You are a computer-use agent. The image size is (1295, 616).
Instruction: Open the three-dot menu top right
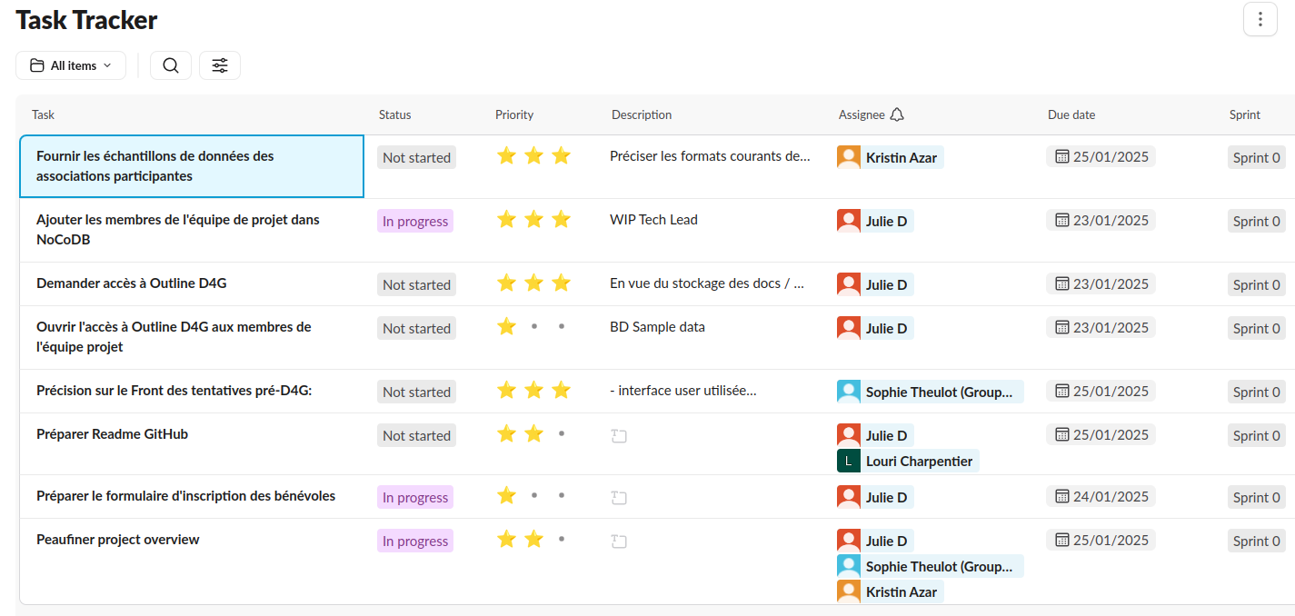click(x=1260, y=19)
